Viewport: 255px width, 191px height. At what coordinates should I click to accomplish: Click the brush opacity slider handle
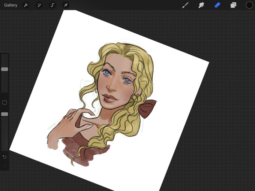[x=4, y=114]
